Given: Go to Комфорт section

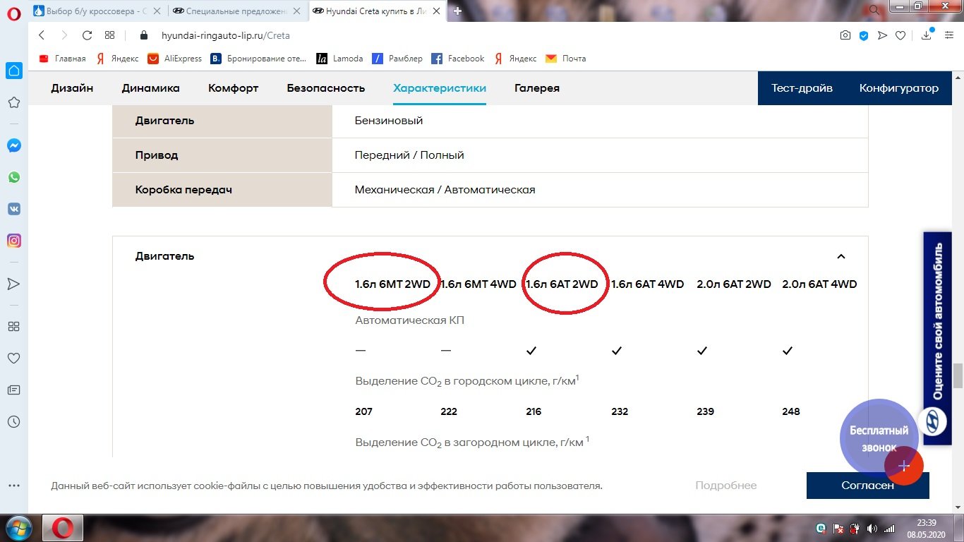Looking at the screenshot, I should pyautogui.click(x=233, y=88).
